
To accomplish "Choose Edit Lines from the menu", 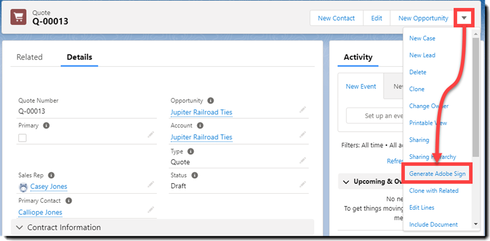I will point(422,207).
